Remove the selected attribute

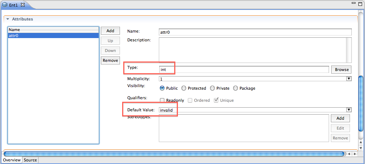tap(110, 60)
